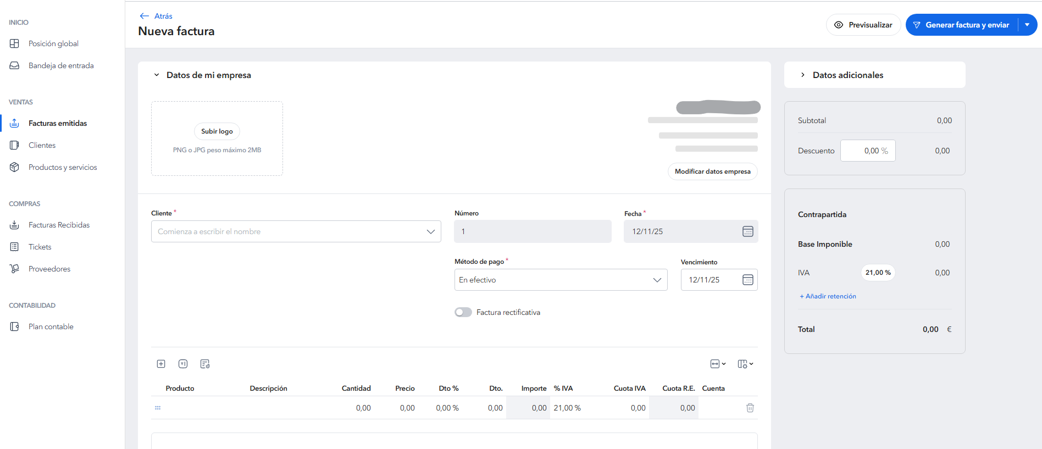Open the Vencimiento calendar picker icon
The image size is (1042, 449).
[747, 280]
